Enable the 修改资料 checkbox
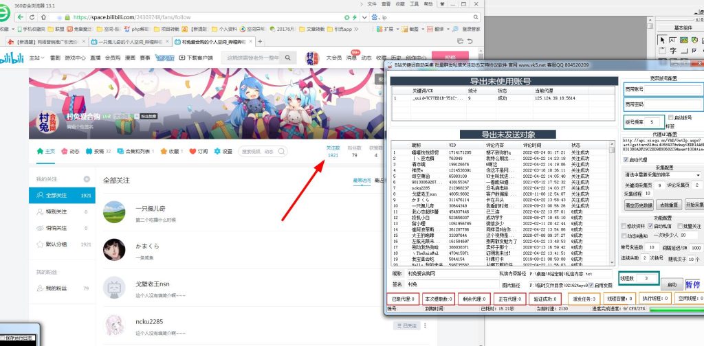This screenshot has height=346, width=704. coord(626,226)
